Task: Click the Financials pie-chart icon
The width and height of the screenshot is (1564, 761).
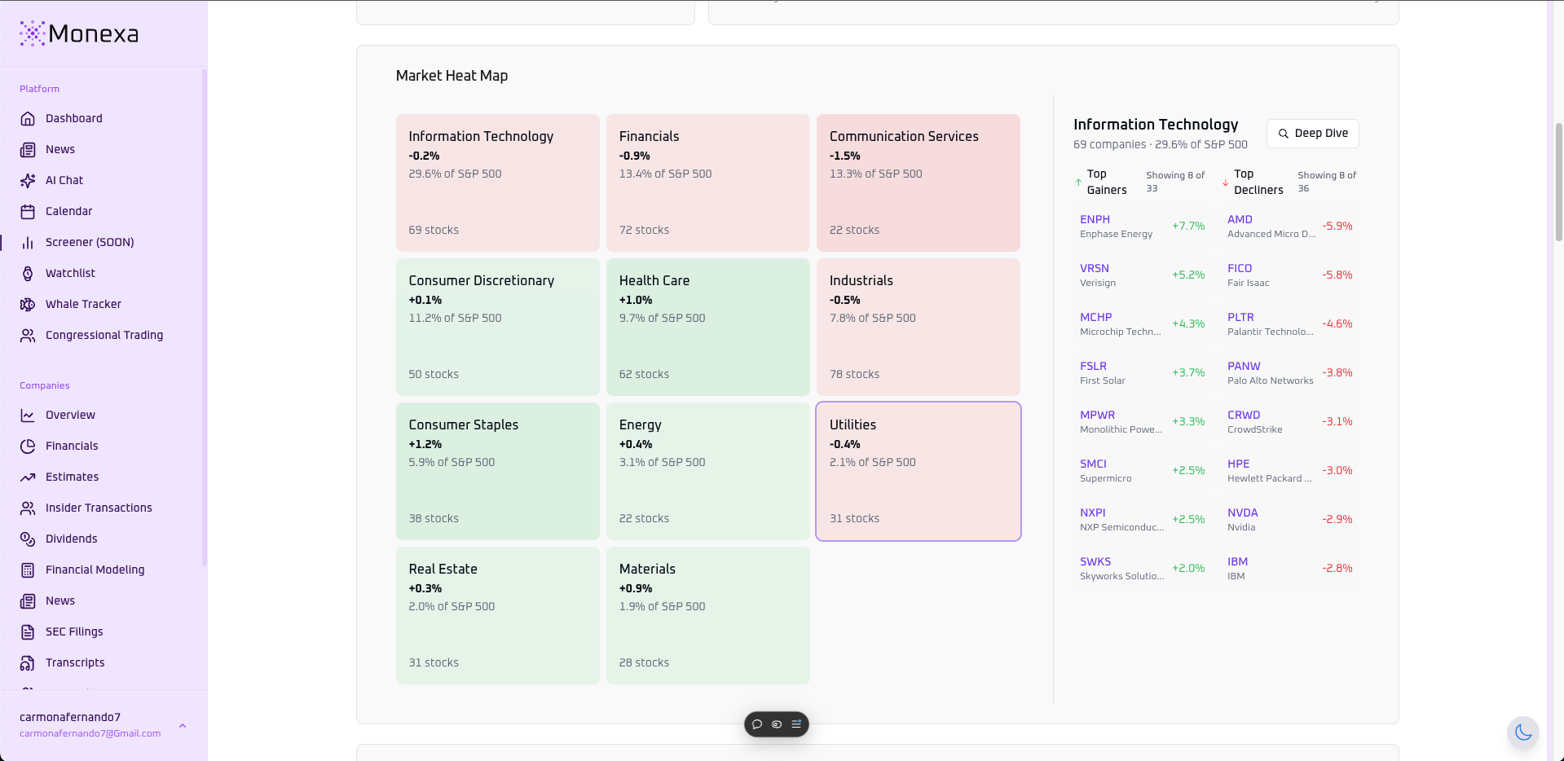Action: click(28, 446)
